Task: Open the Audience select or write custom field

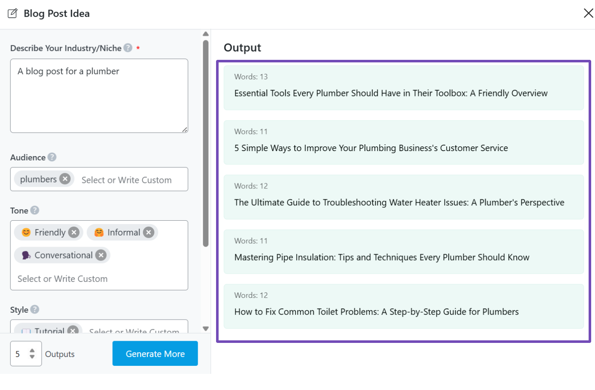Action: [127, 180]
